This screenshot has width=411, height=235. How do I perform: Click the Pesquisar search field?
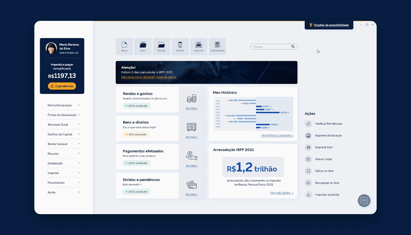pos(274,47)
